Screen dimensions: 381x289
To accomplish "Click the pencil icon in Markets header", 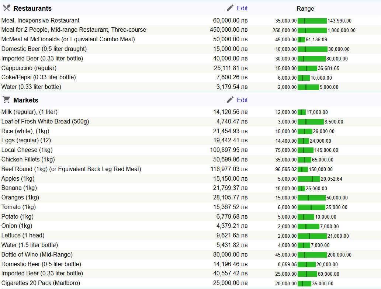I will pyautogui.click(x=230, y=100).
